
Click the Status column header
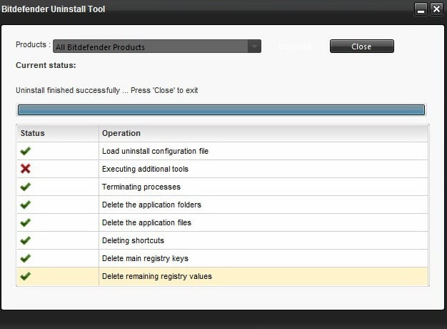[58, 133]
